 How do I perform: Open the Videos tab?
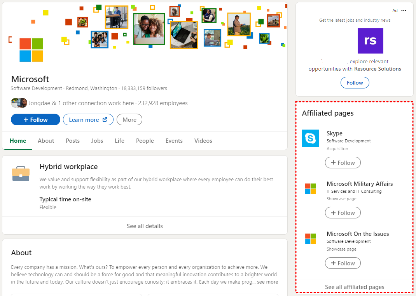203,140
